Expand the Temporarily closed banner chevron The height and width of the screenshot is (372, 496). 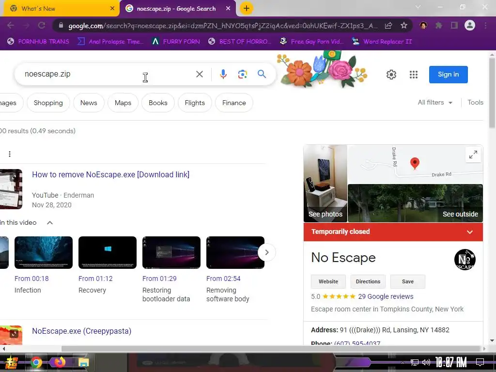coord(470,232)
